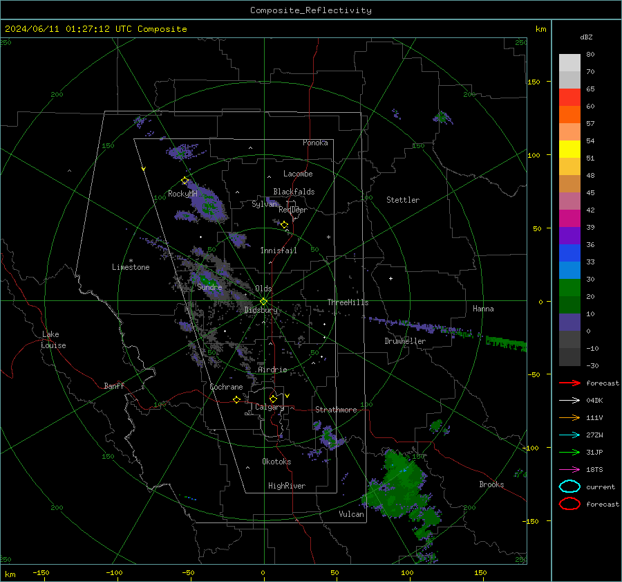Click the Lacombe city label
Image resolution: width=622 pixels, height=582 pixels.
tap(298, 174)
